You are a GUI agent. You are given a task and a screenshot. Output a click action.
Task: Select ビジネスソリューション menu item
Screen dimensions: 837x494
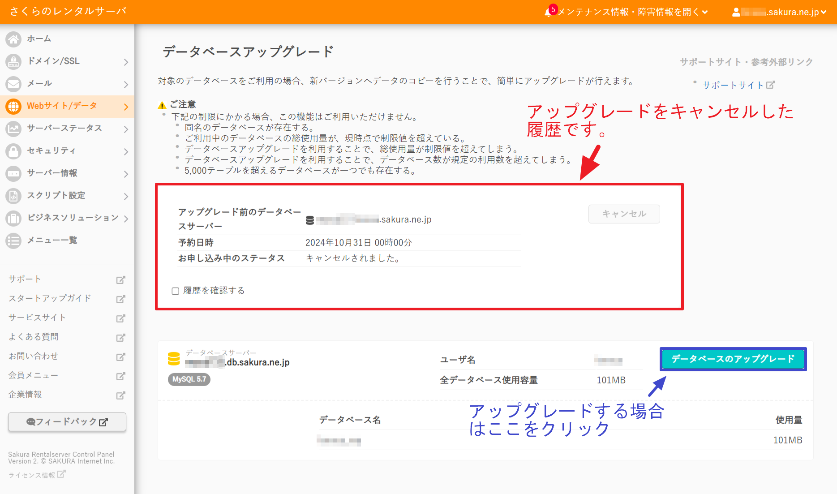(x=73, y=218)
